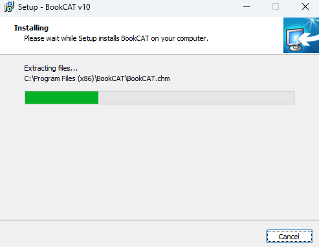
Task: Click the bold "Installing" heading
Action: 31,28
